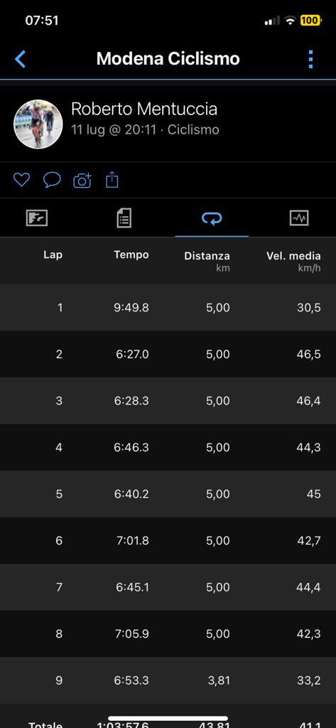
Task: Add a photo with camera icon
Action: point(82,180)
